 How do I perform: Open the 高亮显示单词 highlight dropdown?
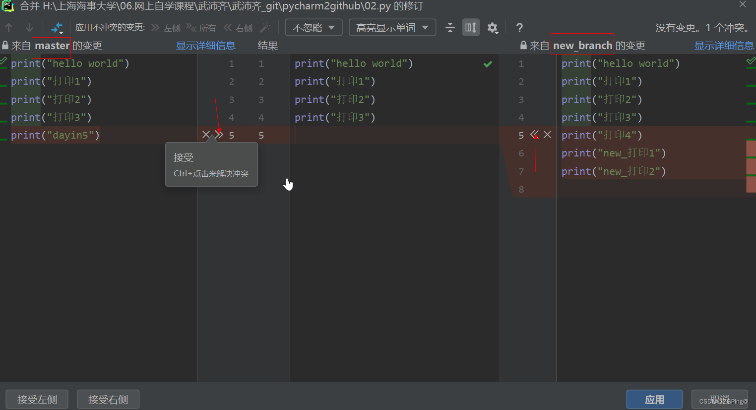coord(392,28)
